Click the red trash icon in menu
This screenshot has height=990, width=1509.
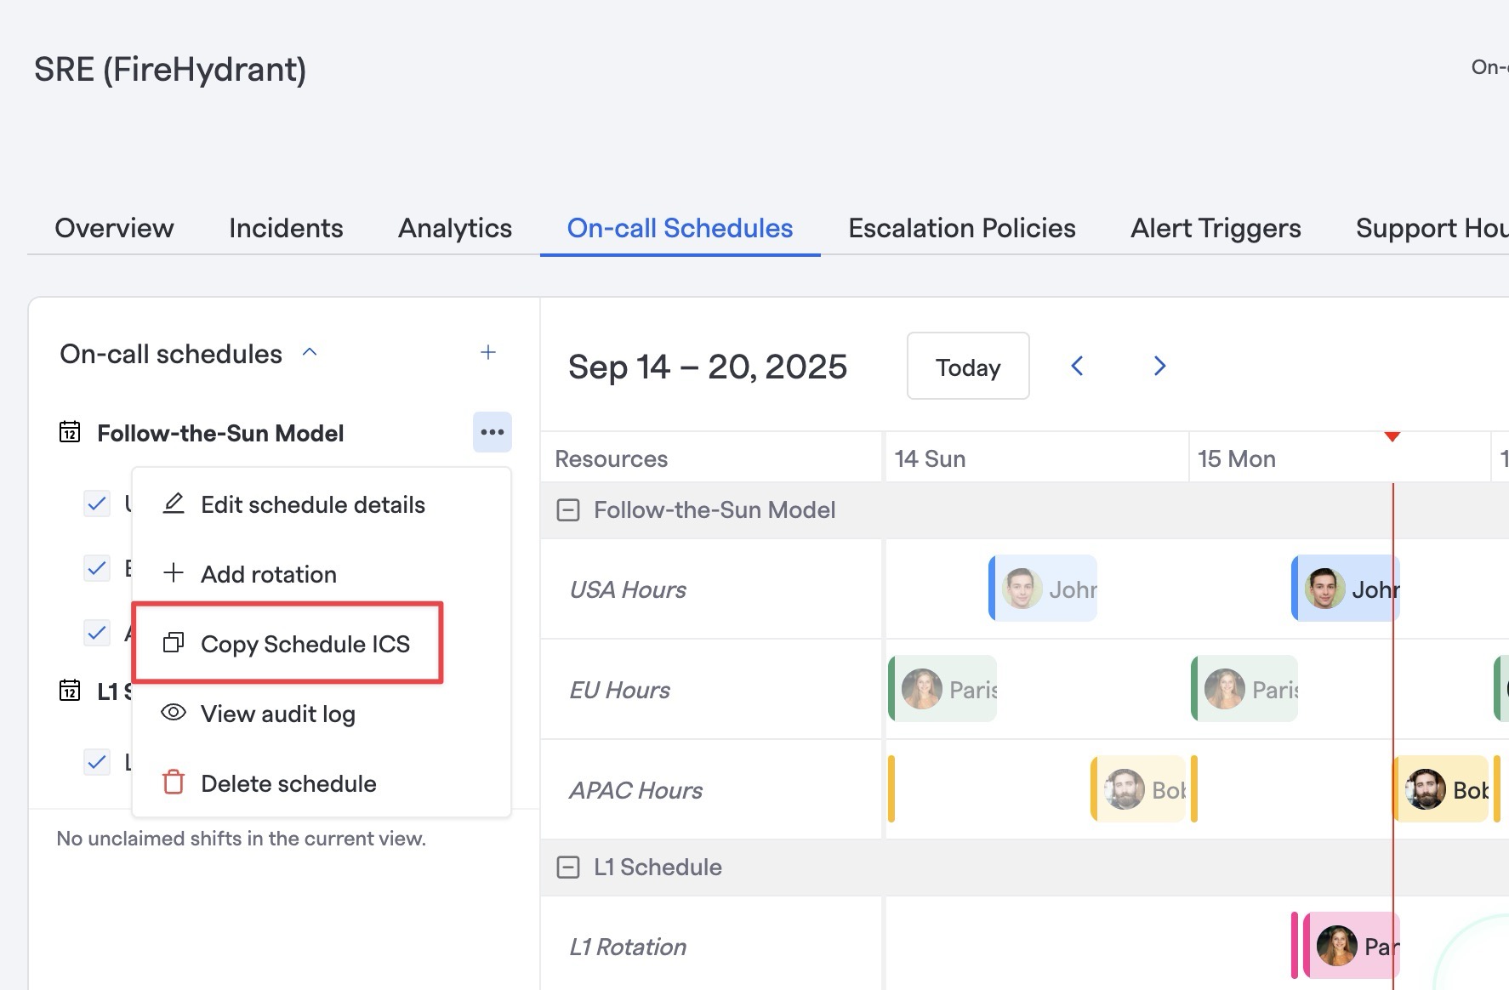[x=174, y=782]
